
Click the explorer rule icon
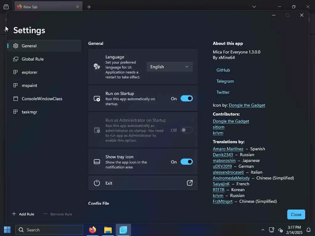[x=15, y=72]
